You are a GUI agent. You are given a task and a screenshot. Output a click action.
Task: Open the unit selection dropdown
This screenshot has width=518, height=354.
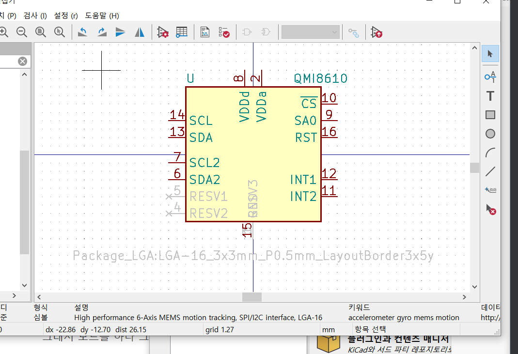coord(310,32)
